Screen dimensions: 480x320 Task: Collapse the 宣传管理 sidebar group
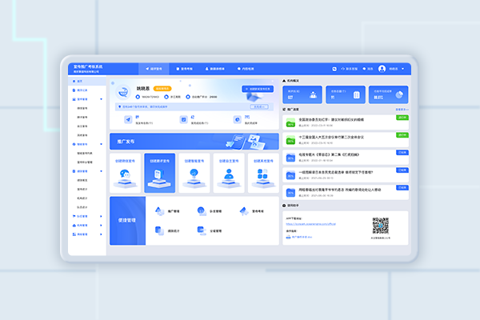point(101,99)
